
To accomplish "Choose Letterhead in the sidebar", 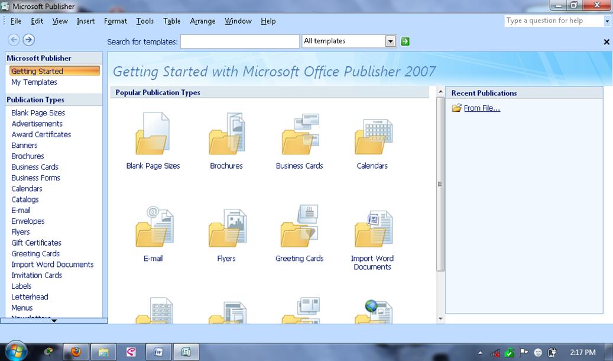I will (x=30, y=296).
